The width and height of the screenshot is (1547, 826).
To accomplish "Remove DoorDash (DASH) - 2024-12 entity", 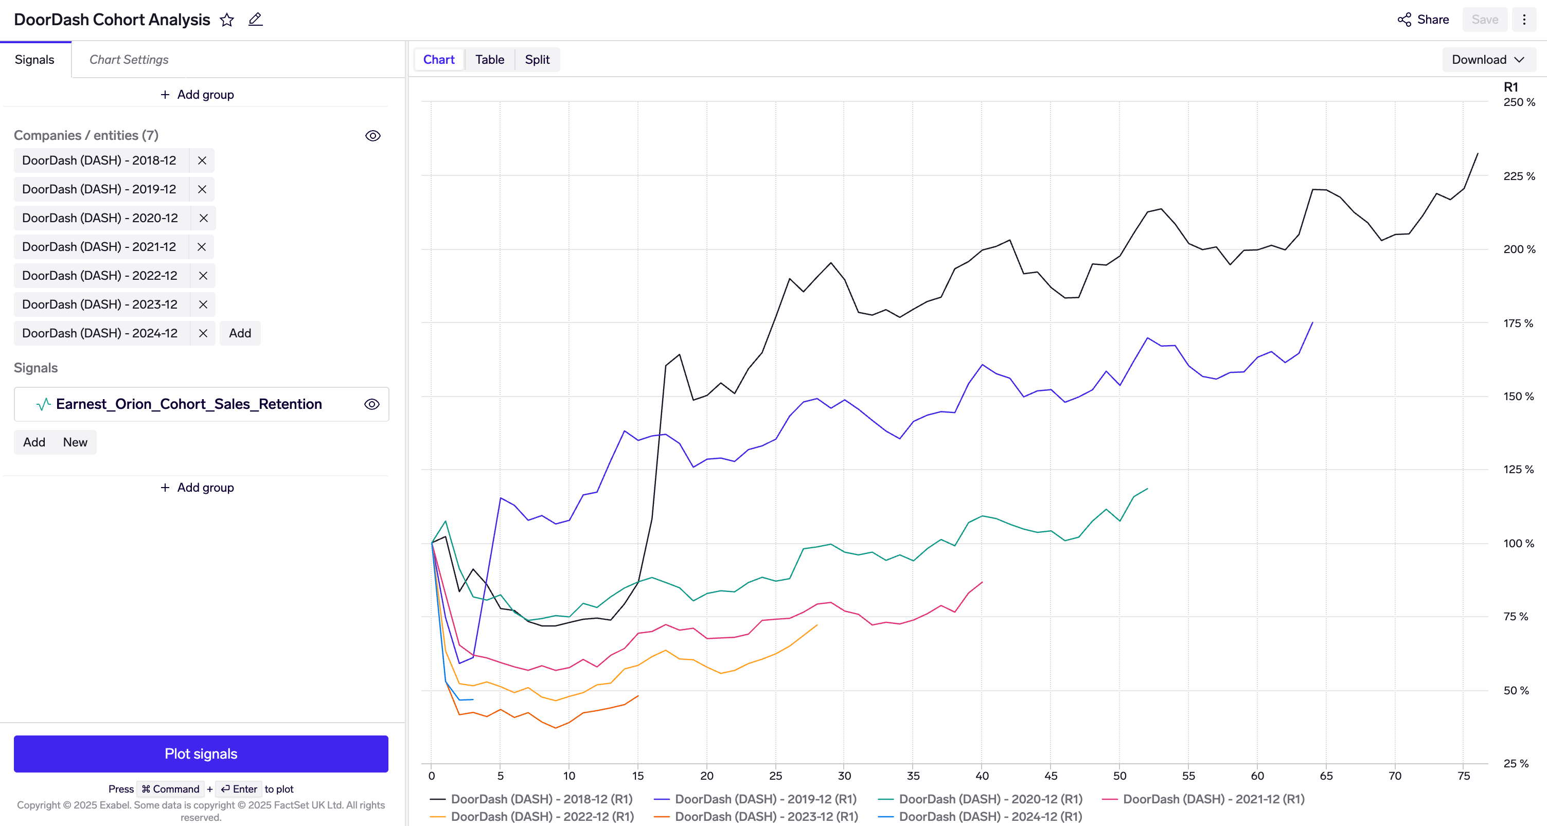I will click(x=203, y=333).
